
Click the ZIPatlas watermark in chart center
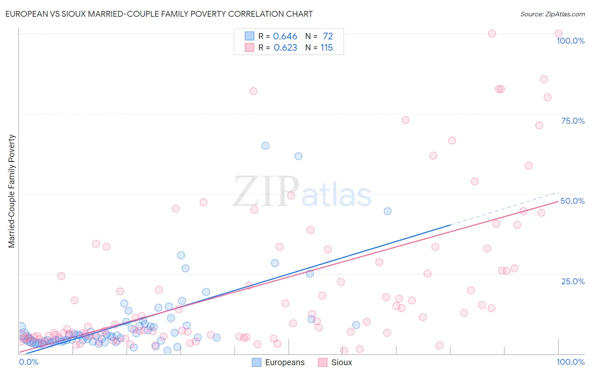(302, 191)
